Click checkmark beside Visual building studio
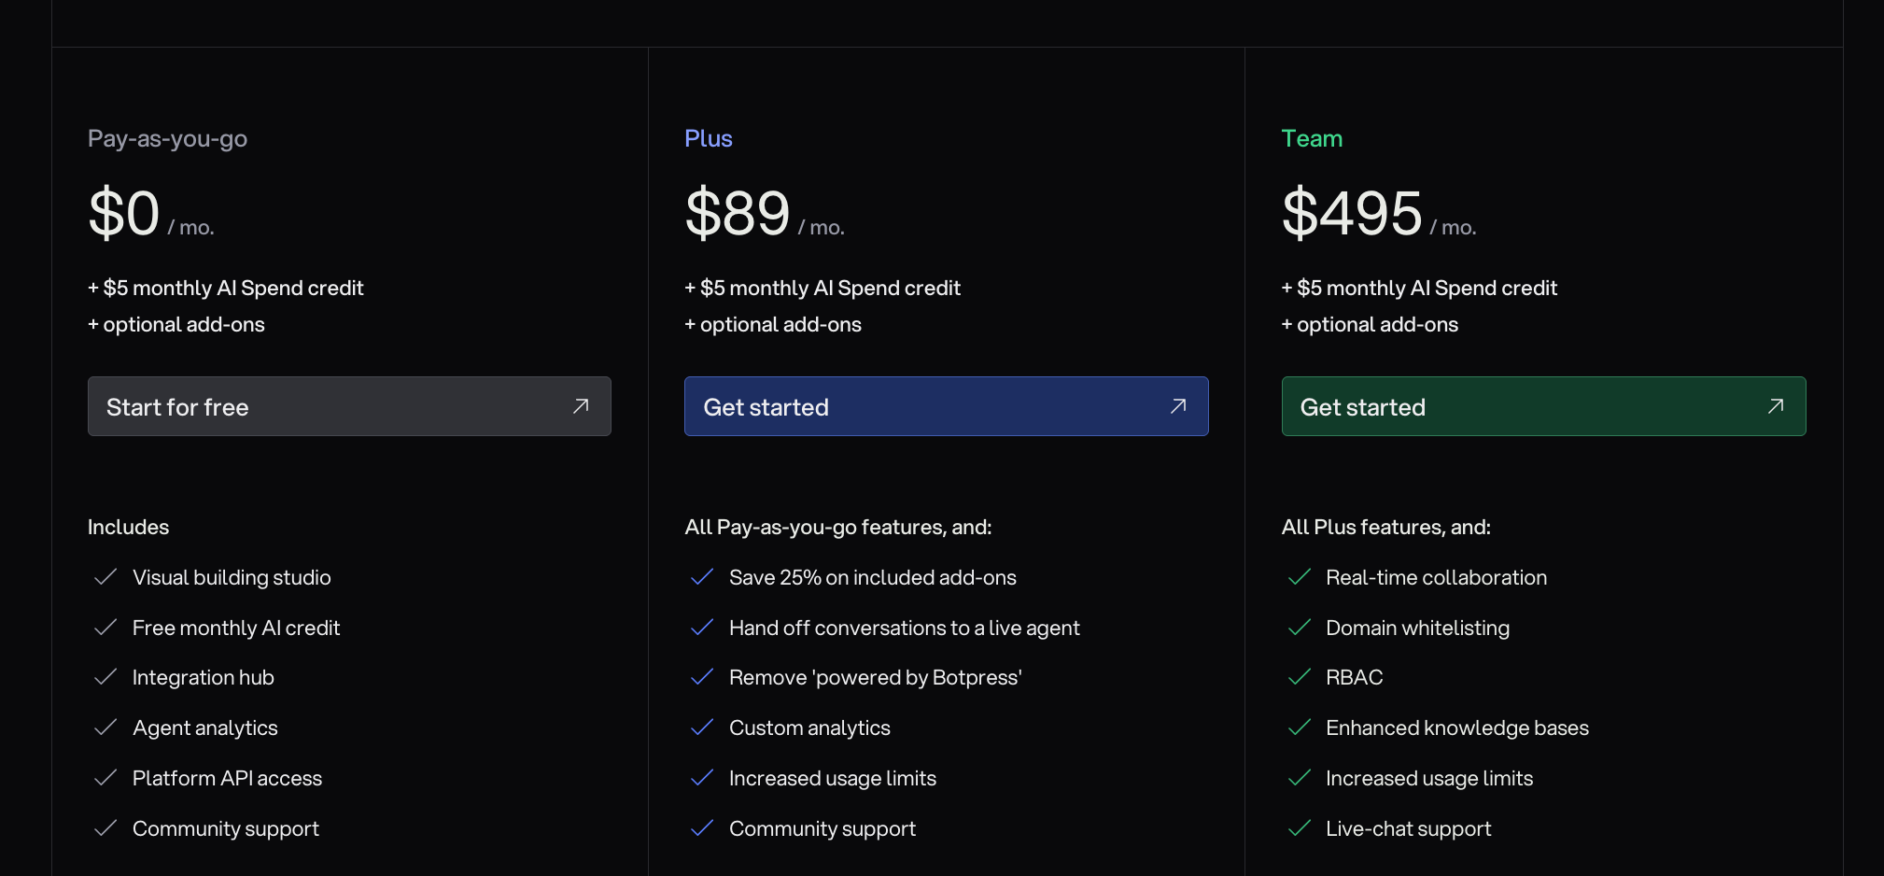This screenshot has height=876, width=1884. point(105,577)
